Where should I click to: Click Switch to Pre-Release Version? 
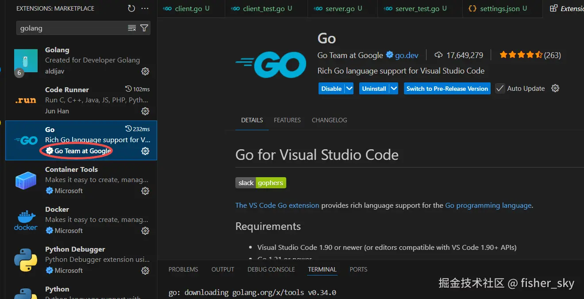pos(447,88)
